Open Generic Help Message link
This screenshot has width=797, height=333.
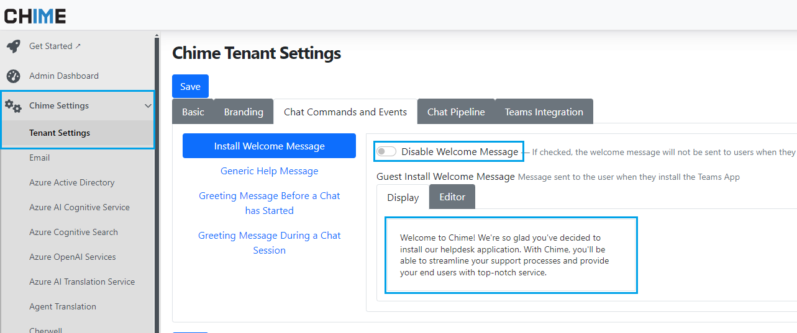[269, 171]
